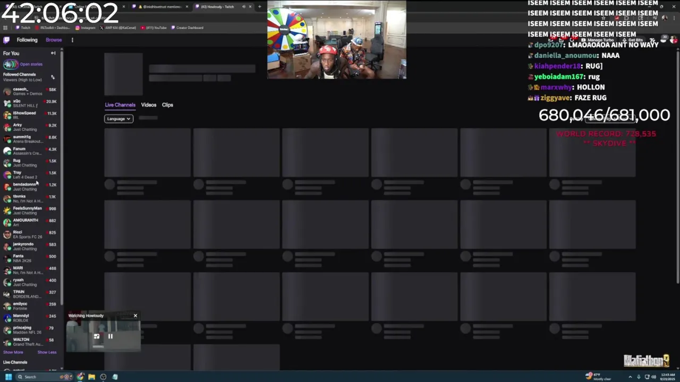Viewport: 680px width, 382px height.
Task: Switch to the Videos tab
Action: click(x=149, y=105)
